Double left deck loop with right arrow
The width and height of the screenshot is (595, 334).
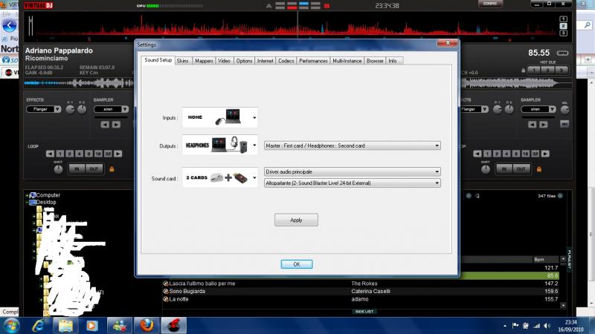click(x=118, y=154)
